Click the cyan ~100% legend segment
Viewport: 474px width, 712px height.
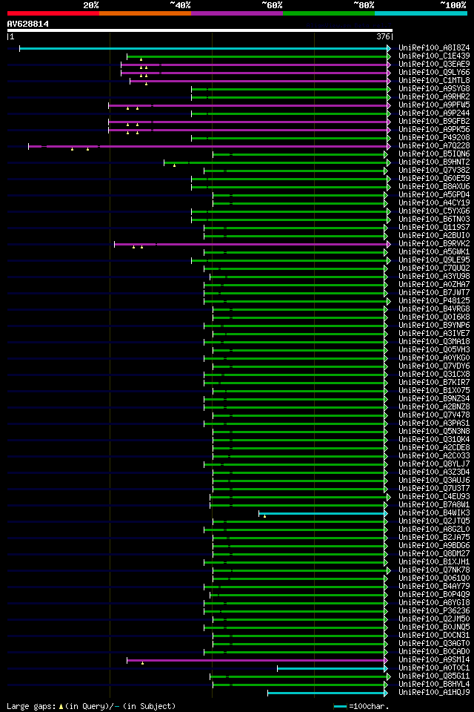click(421, 13)
